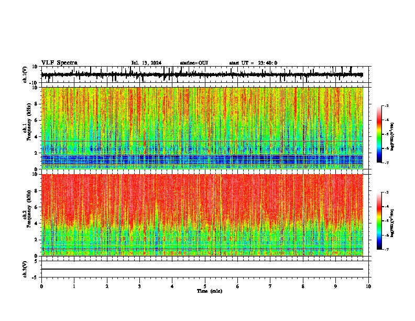
Task: Click the time axis tick label "7"
Action: (270, 286)
